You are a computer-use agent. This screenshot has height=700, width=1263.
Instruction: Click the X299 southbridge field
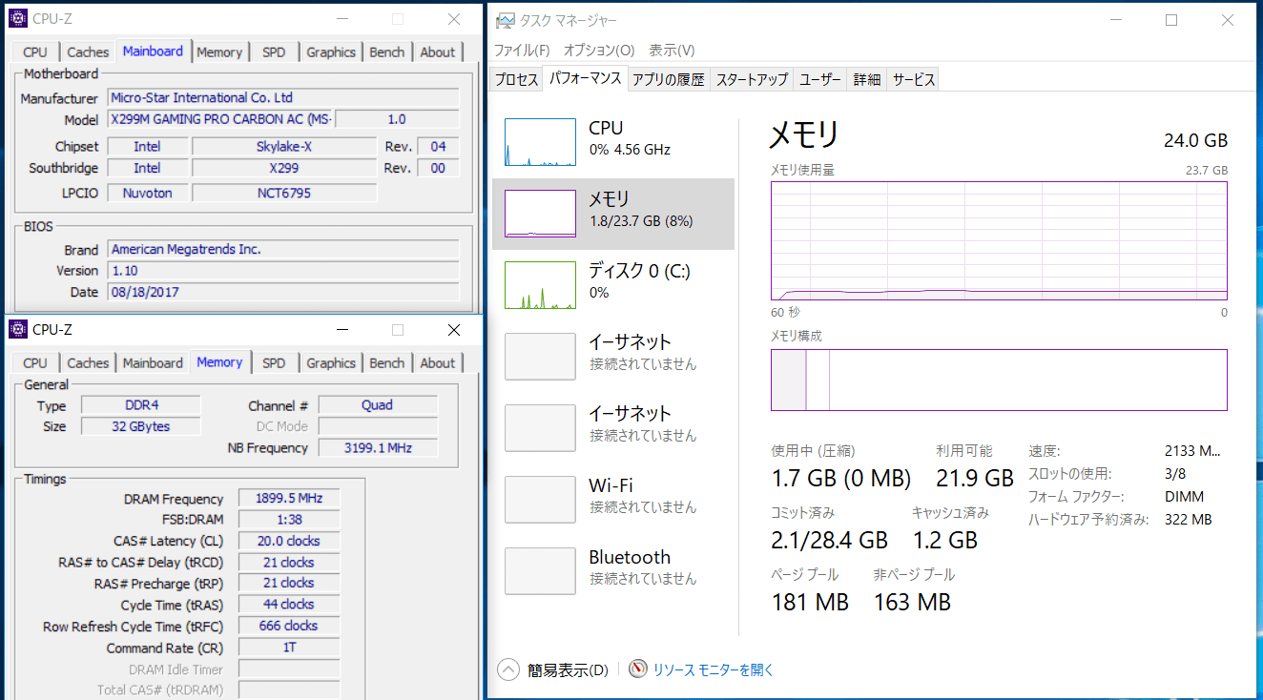(x=284, y=168)
